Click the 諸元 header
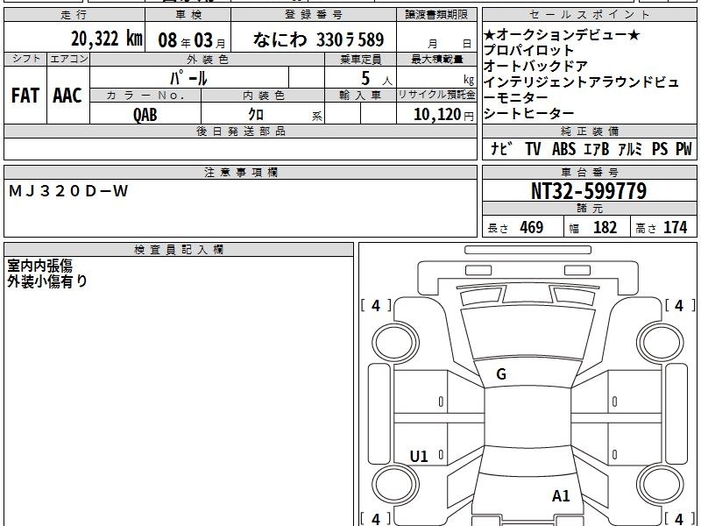Image resolution: width=701 pixels, height=526 pixels. pyautogui.click(x=590, y=208)
